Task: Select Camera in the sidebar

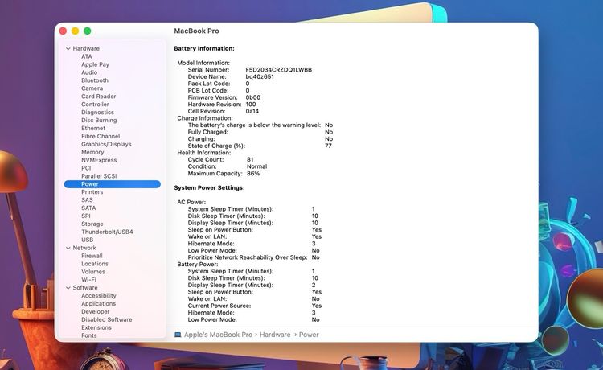Action: click(x=92, y=88)
